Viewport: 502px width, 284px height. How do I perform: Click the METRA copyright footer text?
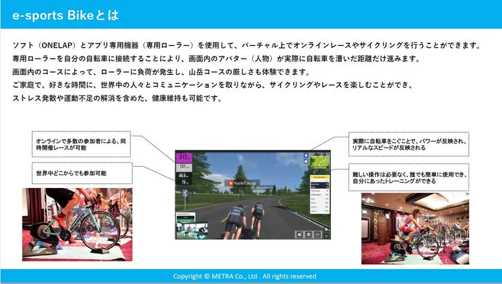pos(244,276)
